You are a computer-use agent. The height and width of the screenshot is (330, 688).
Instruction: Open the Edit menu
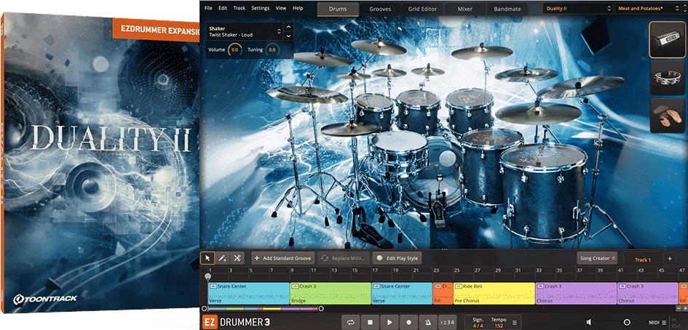223,8
